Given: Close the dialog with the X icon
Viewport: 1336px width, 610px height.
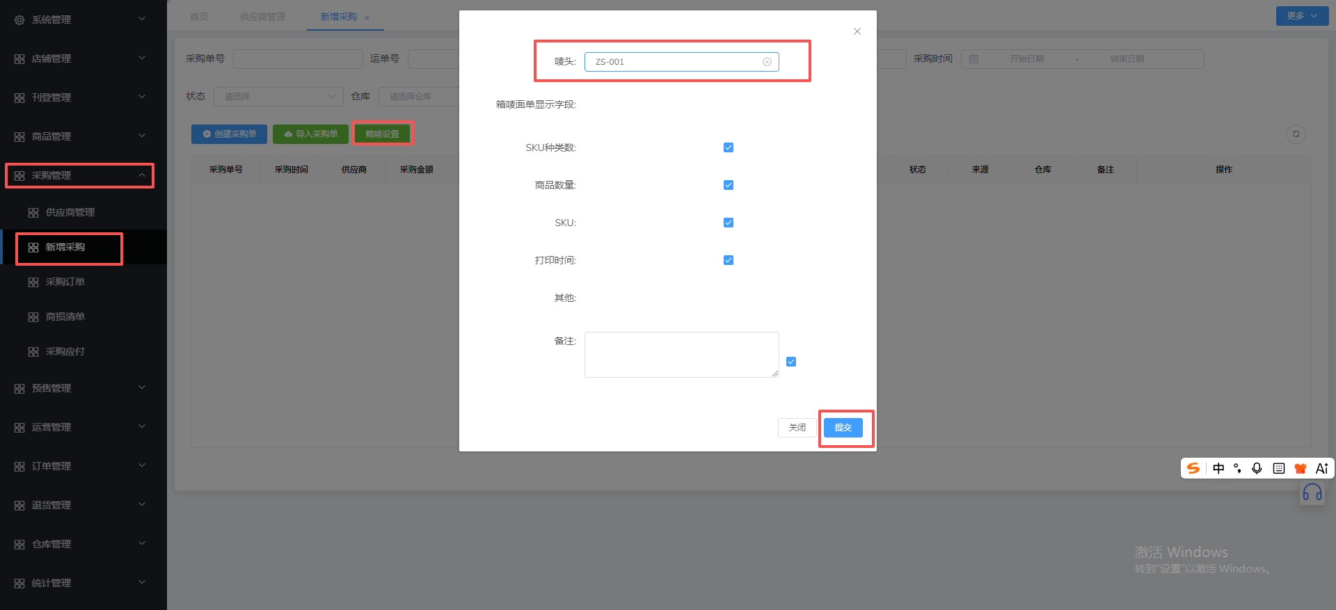Looking at the screenshot, I should [857, 31].
